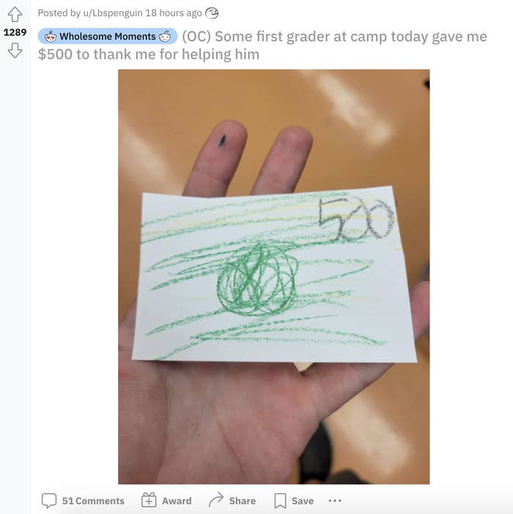Click the award emoji beside the timestamp

212,13
